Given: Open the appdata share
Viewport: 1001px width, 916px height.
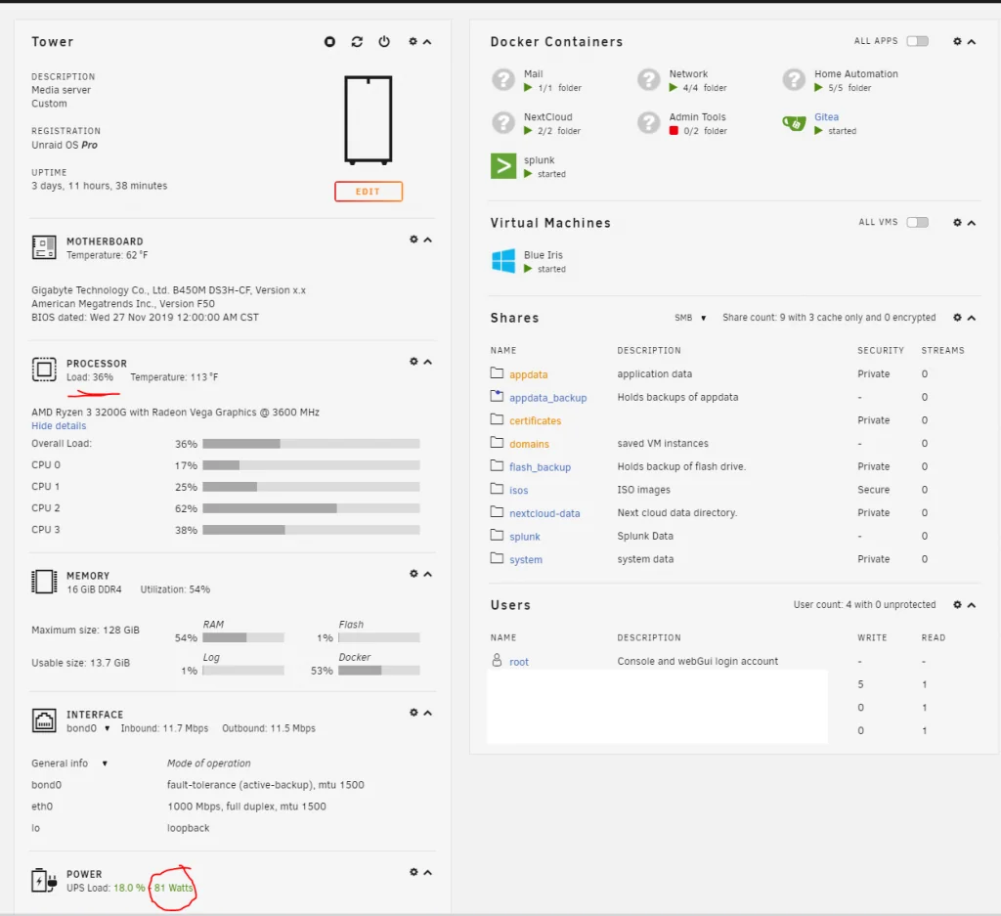Looking at the screenshot, I should [x=529, y=374].
